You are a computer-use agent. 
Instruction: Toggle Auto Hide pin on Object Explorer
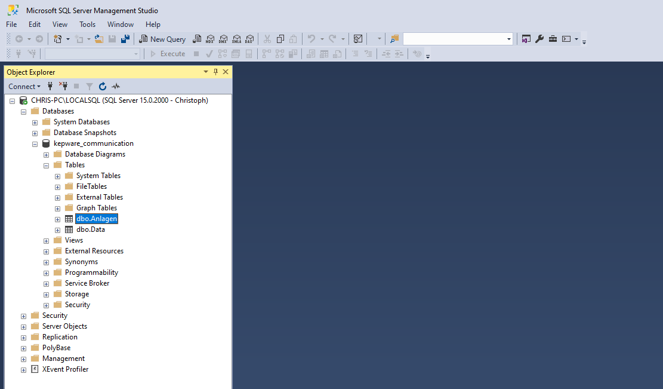tap(215, 72)
